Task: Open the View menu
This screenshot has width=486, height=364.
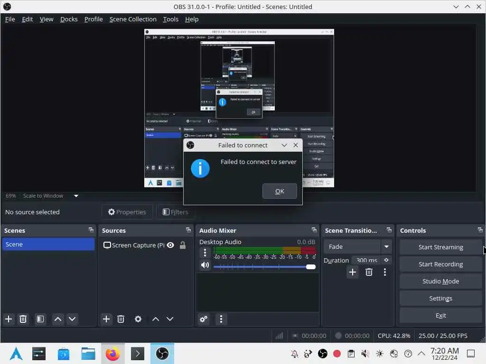Action: (47, 19)
